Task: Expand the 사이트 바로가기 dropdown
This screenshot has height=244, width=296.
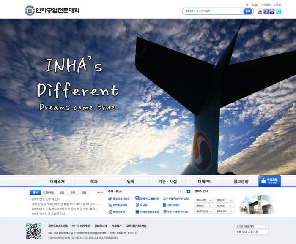Action: pos(251,226)
